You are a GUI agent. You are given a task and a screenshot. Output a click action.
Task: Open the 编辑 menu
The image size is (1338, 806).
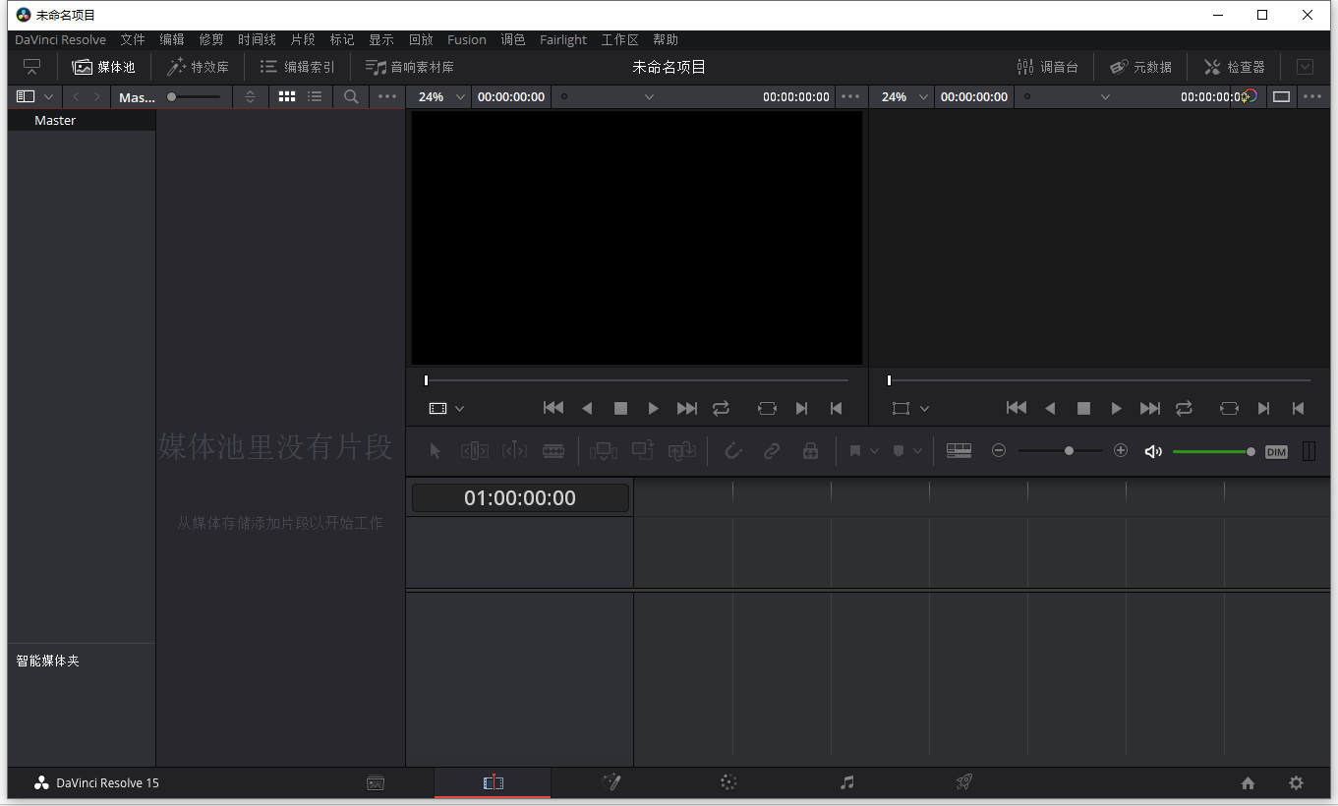172,39
